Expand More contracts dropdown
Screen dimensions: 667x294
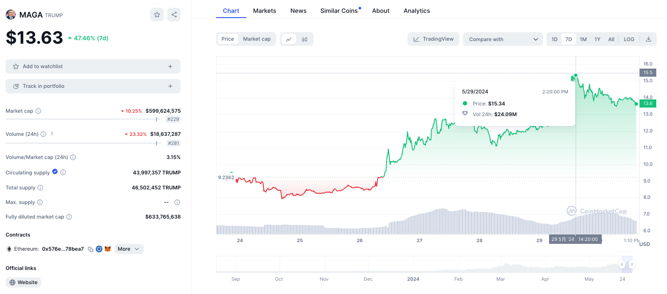click(x=129, y=249)
